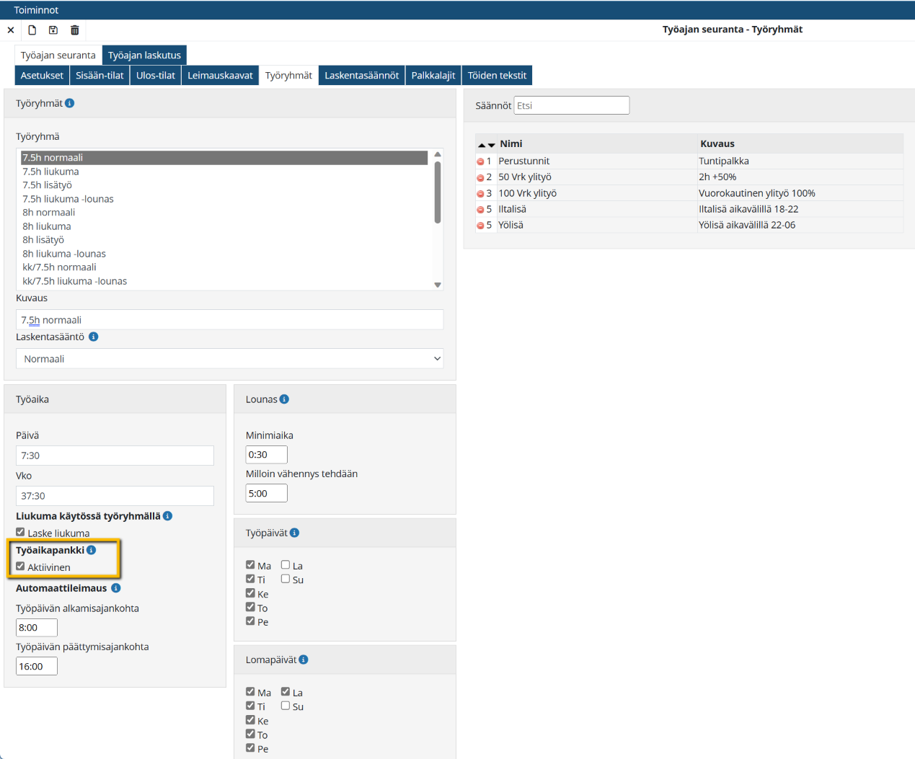Switch to the Laskentasäännöt tab
This screenshot has height=759, width=915.
361,76
